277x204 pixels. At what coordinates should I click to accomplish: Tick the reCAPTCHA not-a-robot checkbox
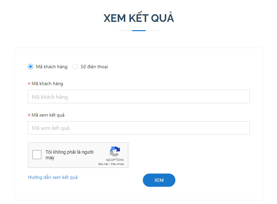[x=37, y=155]
